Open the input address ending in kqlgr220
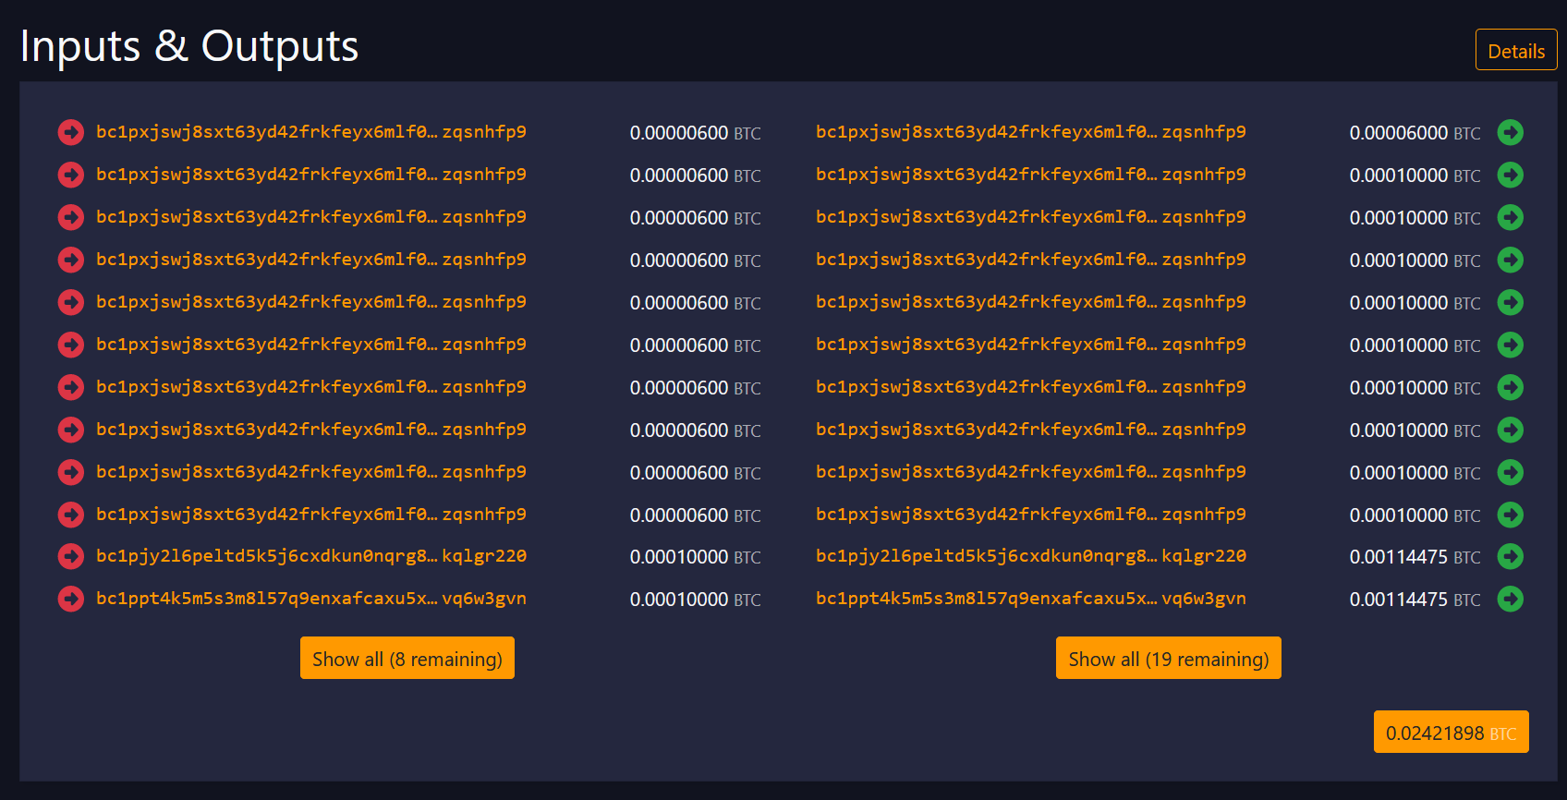The height and width of the screenshot is (800, 1567). click(x=310, y=556)
